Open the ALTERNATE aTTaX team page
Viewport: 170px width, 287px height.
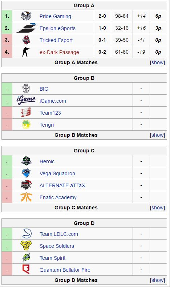[62, 185]
